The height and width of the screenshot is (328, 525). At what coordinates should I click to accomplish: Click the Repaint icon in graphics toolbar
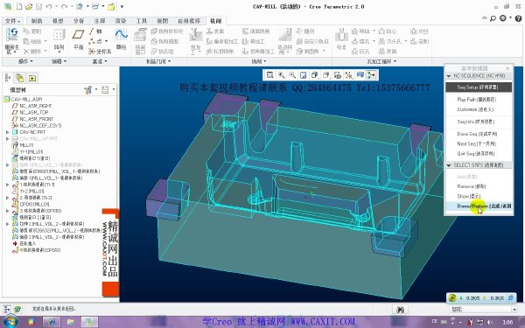pos(304,75)
